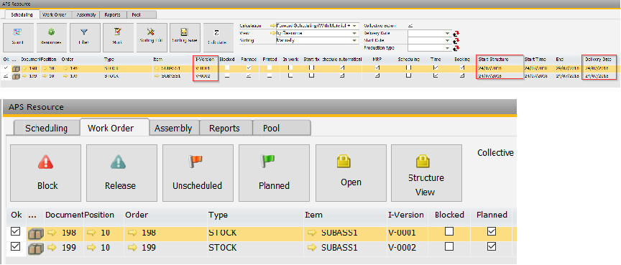The height and width of the screenshot is (265, 621).
Task: Click the yellow link arrow next to Calculation
Action: 272,26
